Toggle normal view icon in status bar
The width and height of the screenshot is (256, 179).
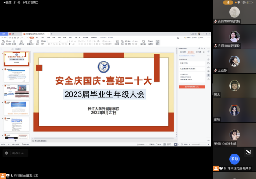coord(165,144)
